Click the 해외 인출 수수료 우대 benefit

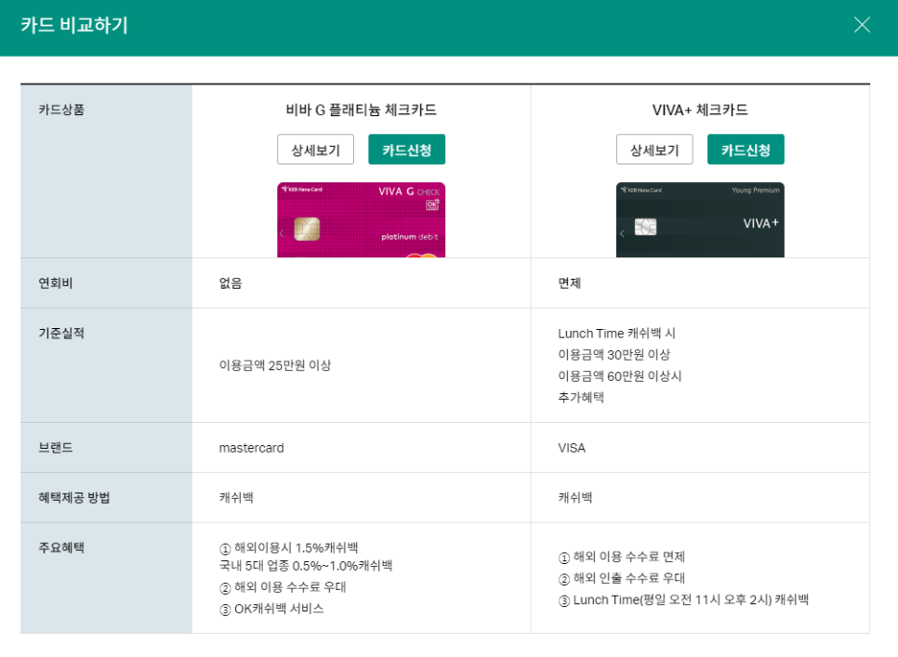tap(621, 578)
